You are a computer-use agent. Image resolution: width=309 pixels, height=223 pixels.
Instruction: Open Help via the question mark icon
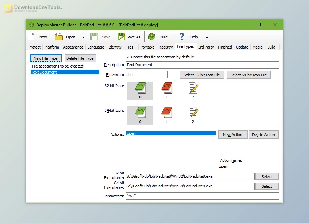[x=182, y=36]
